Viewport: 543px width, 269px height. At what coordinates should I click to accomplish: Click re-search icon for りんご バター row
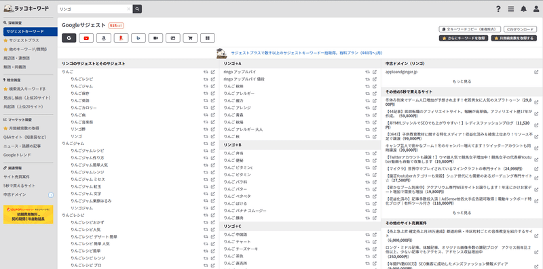click(x=367, y=189)
